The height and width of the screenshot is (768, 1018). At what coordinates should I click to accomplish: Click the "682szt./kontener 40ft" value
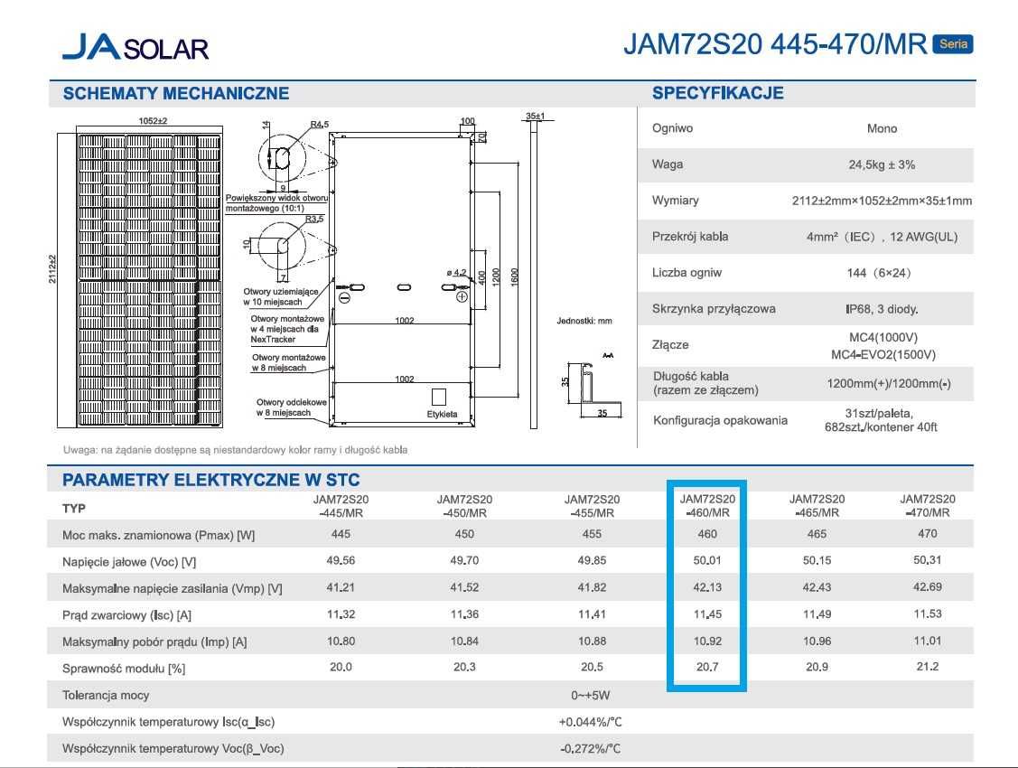pyautogui.click(x=881, y=427)
